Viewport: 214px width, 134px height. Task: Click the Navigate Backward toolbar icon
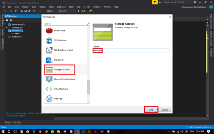pyautogui.click(x=5, y=11)
